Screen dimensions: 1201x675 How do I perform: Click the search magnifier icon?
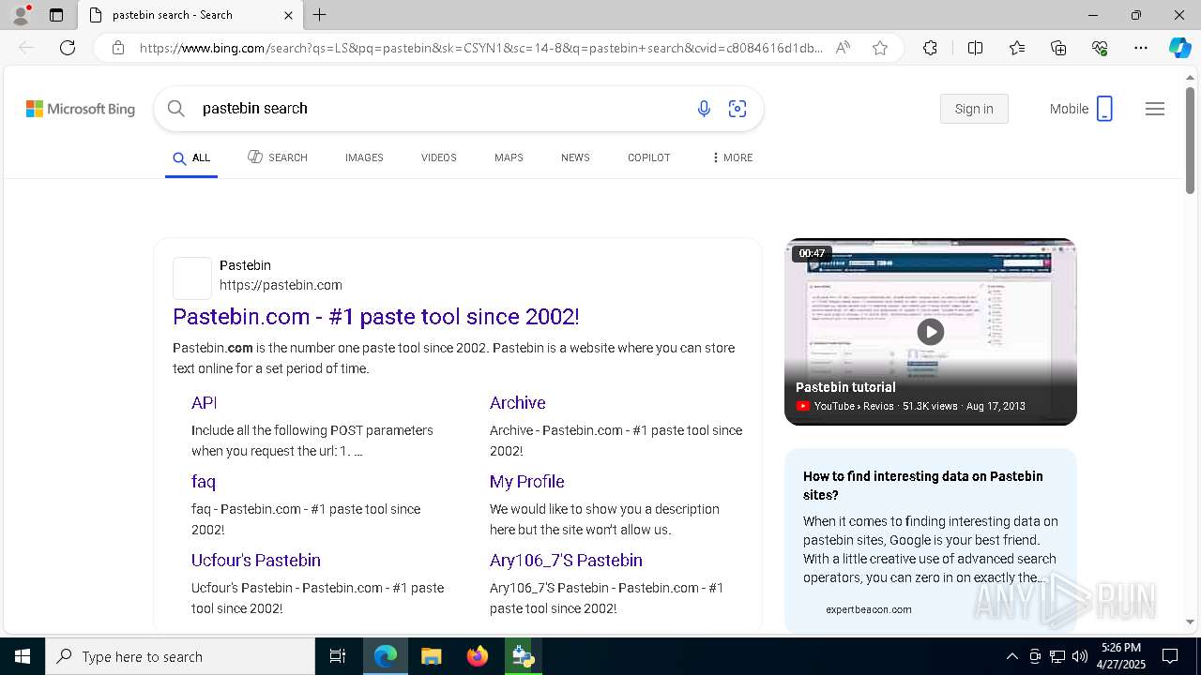click(175, 109)
